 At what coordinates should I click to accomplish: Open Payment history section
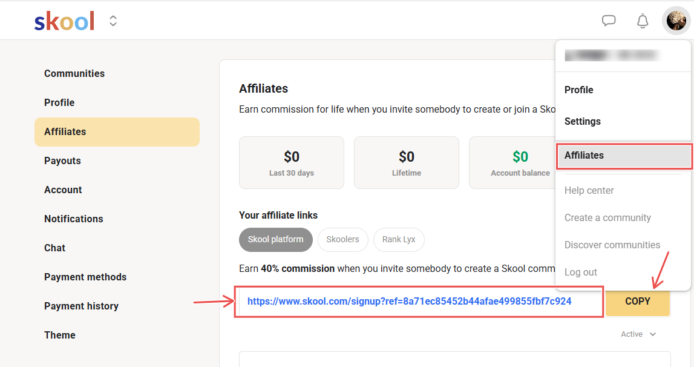point(81,306)
